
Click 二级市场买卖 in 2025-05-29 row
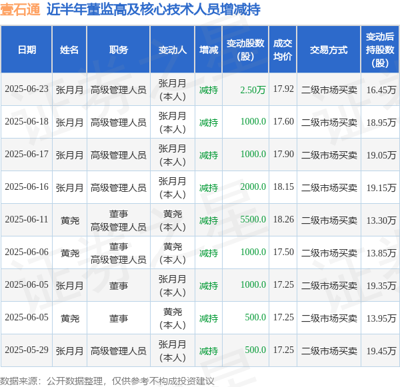pyautogui.click(x=329, y=351)
